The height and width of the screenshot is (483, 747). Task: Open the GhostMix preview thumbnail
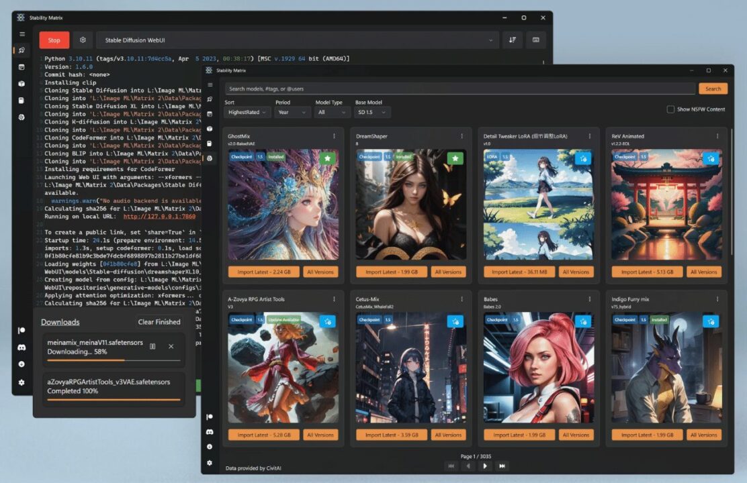click(x=283, y=205)
